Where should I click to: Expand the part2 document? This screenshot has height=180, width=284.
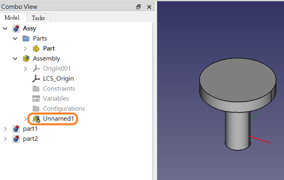[5, 139]
